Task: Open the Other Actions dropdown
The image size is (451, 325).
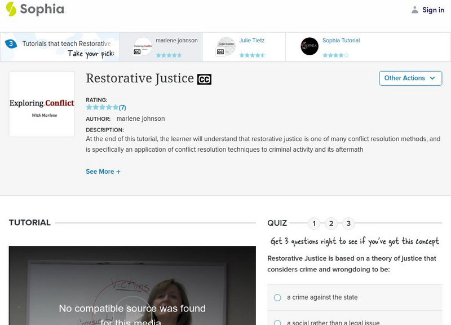Action: (410, 78)
